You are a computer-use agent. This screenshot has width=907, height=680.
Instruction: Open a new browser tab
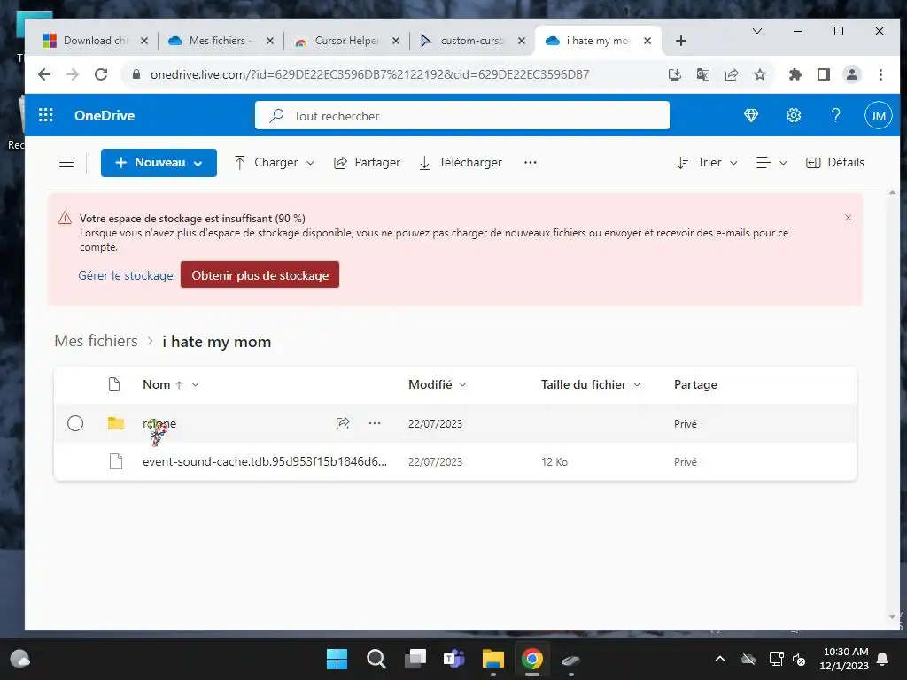[x=681, y=41]
